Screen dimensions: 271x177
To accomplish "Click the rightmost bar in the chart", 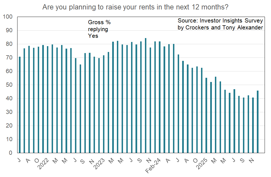I will click(258, 122).
